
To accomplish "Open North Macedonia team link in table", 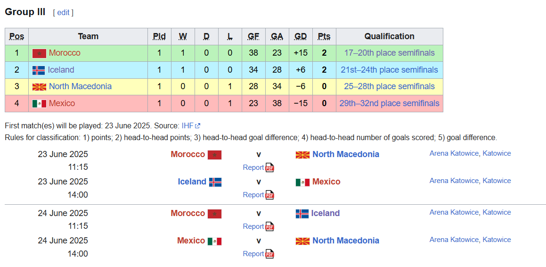I will tap(81, 86).
